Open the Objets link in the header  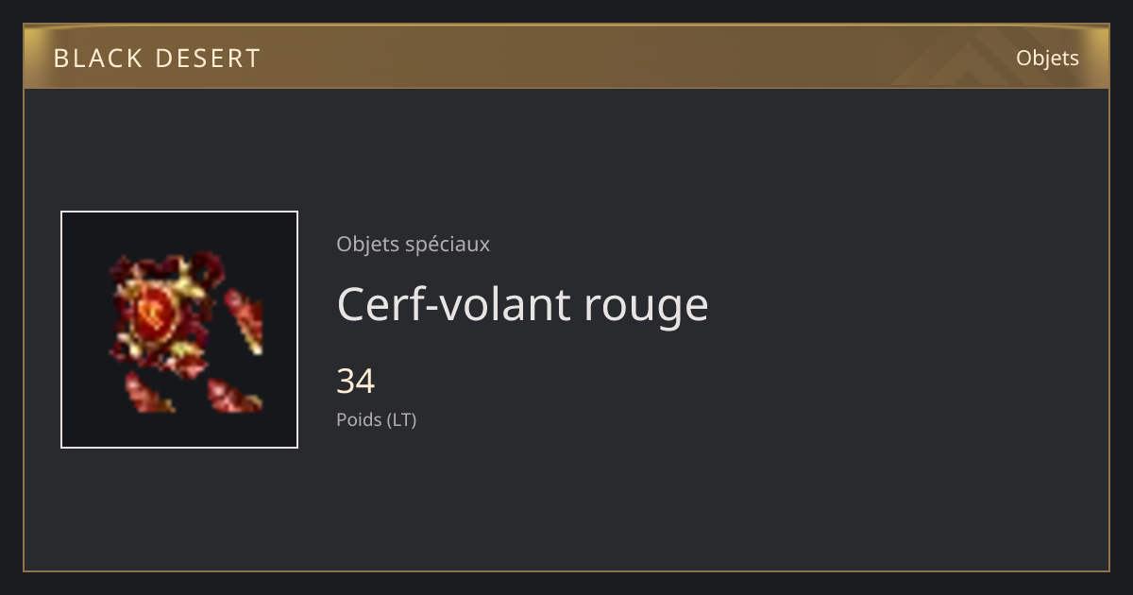tap(1047, 58)
